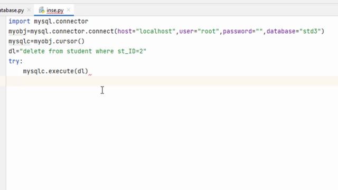
Task: Click the "delete from student where st_ID=2" string
Action: (83, 51)
